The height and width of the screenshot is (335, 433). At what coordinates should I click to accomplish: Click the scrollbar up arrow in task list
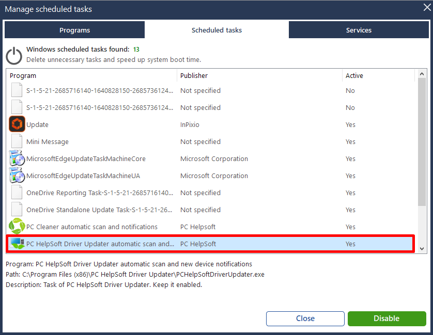pyautogui.click(x=422, y=74)
